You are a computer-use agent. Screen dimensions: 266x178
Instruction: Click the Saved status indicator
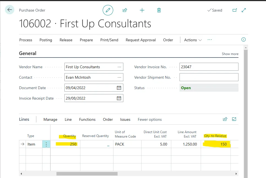[215, 10]
